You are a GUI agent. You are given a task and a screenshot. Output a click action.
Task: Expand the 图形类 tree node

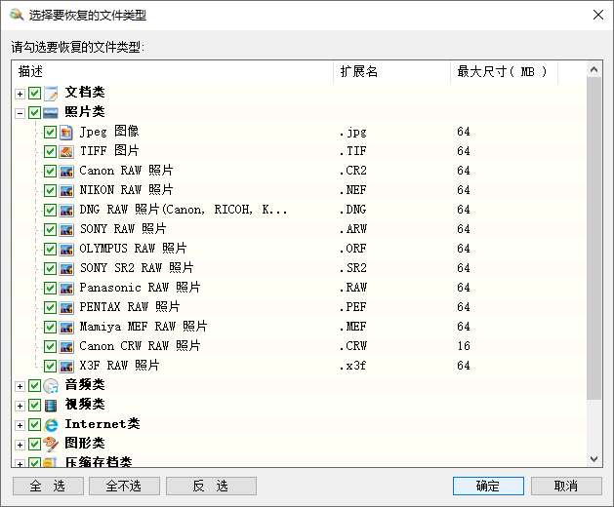(x=20, y=446)
